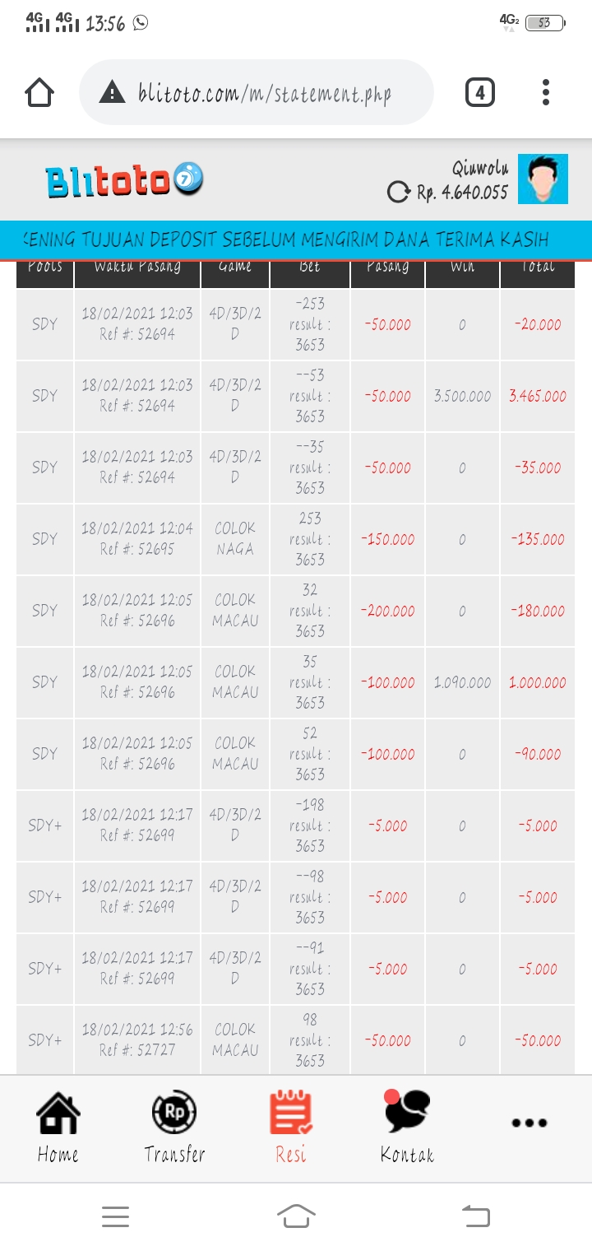Image resolution: width=592 pixels, height=1251 pixels.
Task: Tap the site warning triangle icon
Action: (111, 93)
